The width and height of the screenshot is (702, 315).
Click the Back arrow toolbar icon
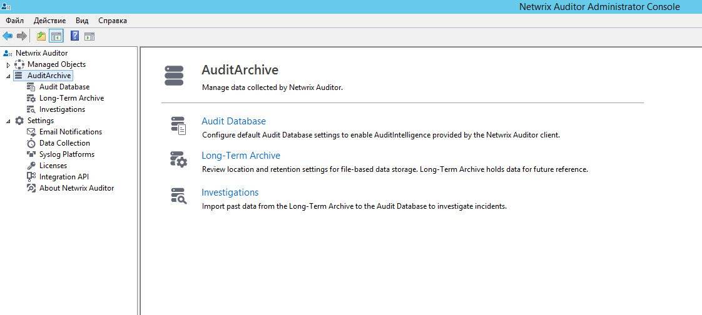8,36
